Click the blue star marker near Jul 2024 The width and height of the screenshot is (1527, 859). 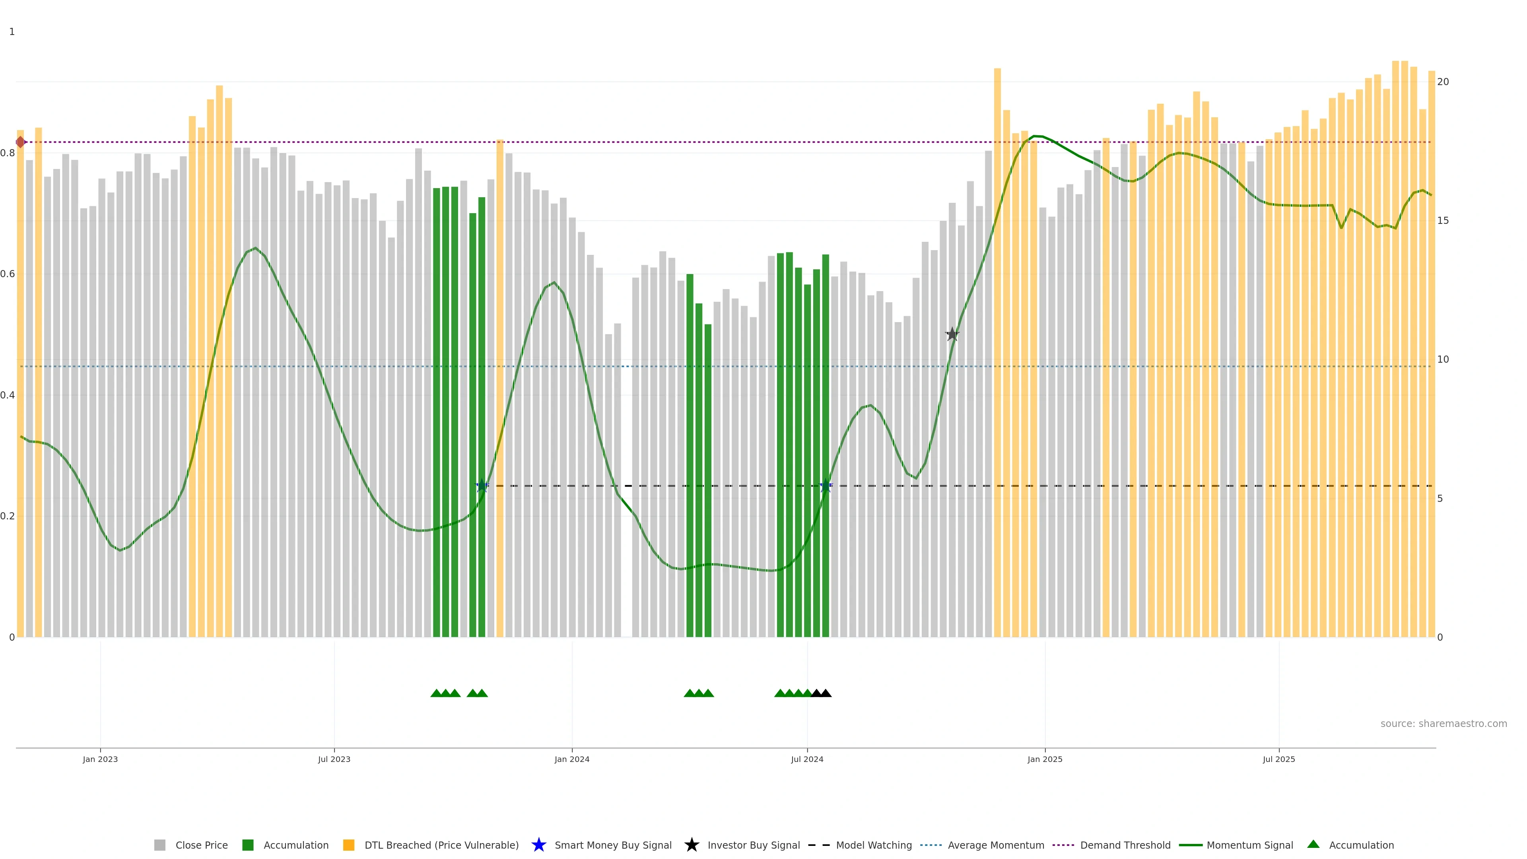(x=825, y=486)
